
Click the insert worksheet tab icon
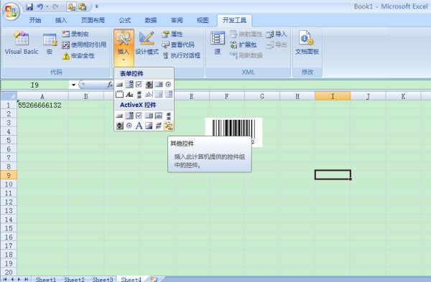154,279
